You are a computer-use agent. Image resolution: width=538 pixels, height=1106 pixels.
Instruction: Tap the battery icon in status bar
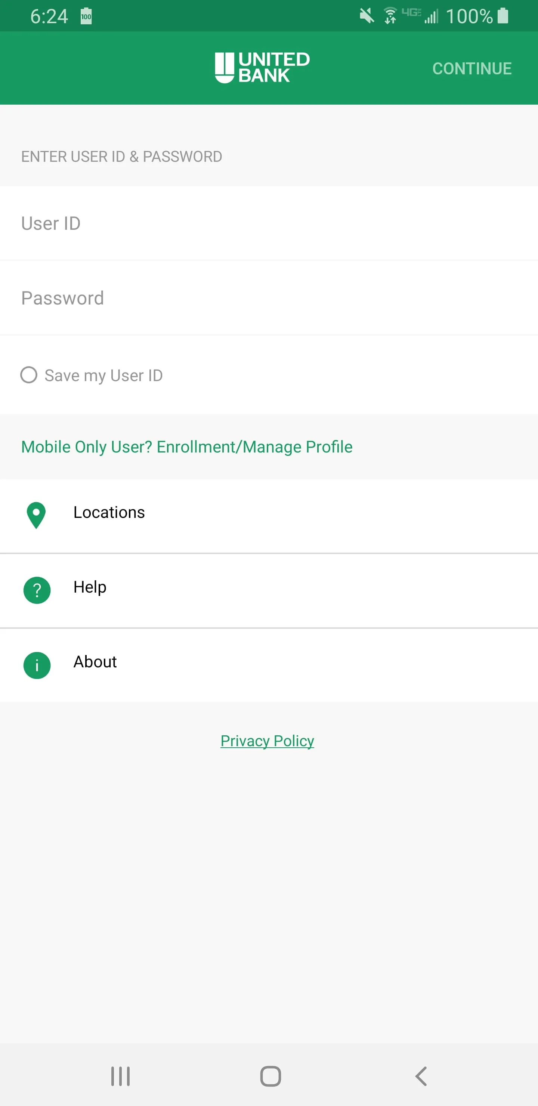(x=503, y=16)
